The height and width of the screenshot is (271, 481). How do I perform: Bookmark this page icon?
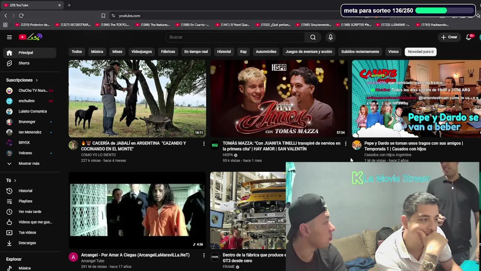tap(103, 15)
